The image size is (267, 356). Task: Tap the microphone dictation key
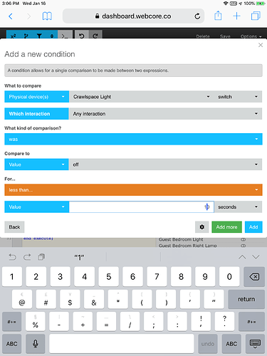[36, 344]
